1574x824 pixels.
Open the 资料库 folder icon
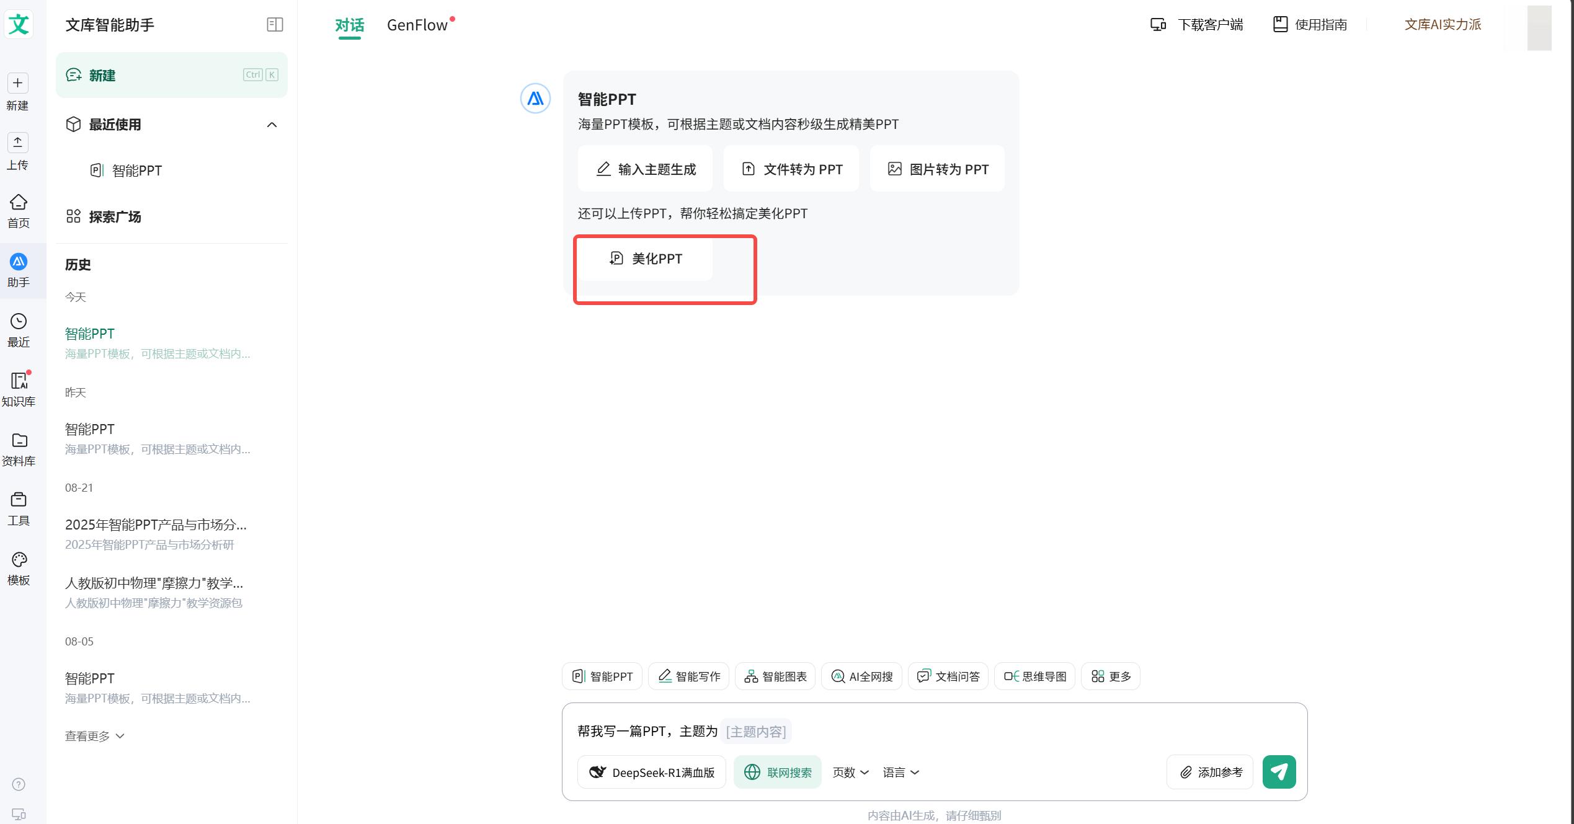pos(19,449)
